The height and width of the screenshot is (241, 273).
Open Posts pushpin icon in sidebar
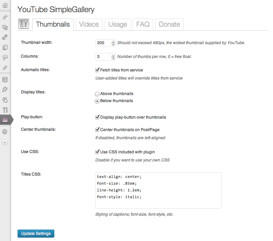(5, 17)
